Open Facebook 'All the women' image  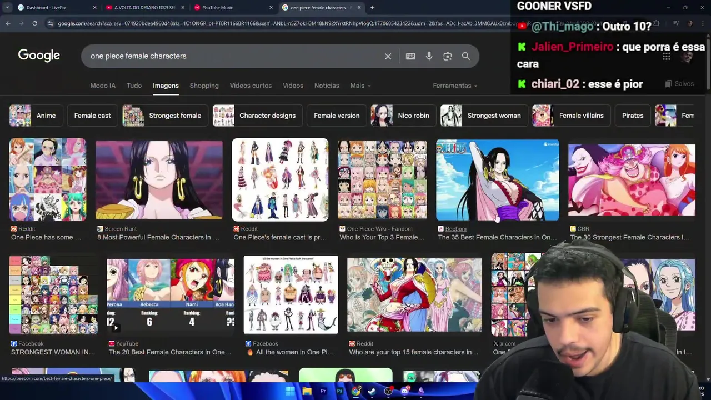(x=291, y=294)
